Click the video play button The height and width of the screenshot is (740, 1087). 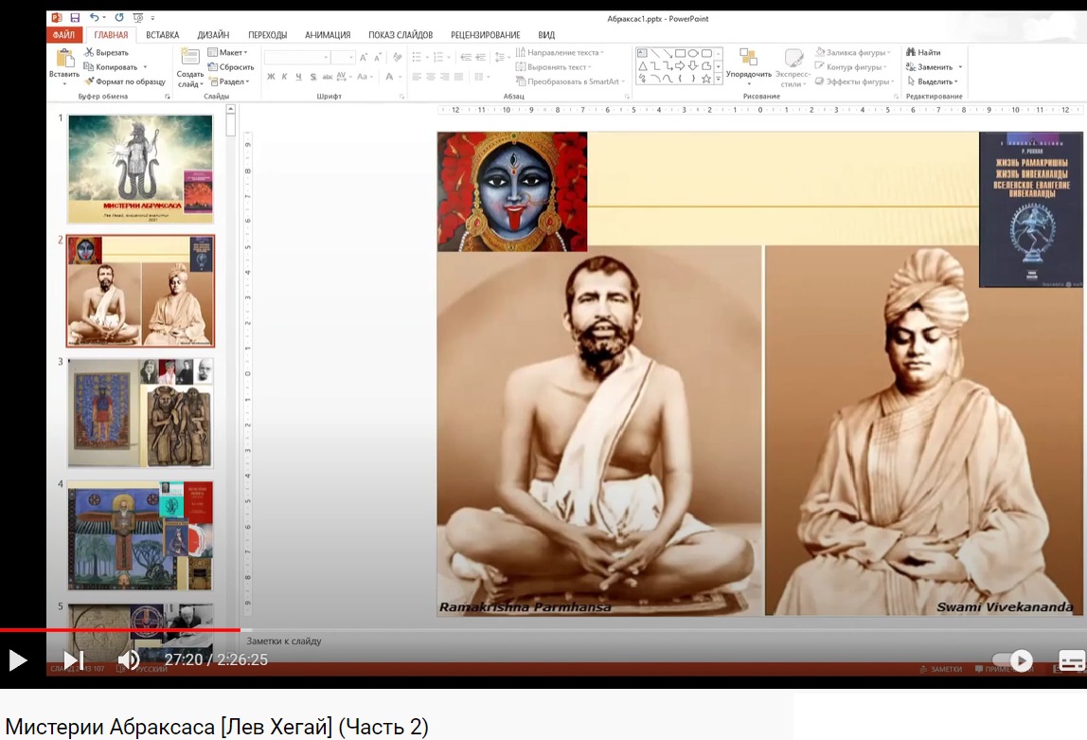[17, 660]
